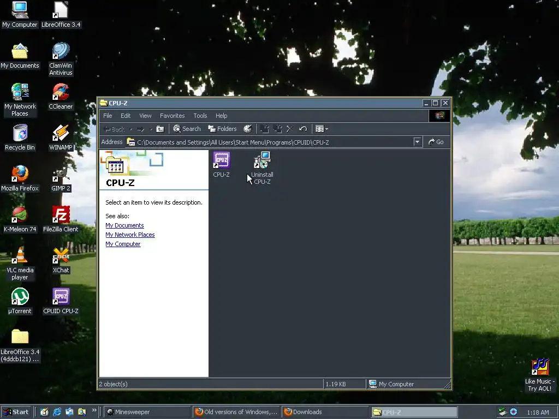The image size is (559, 419).
Task: Follow the My Computer link in side pane
Action: point(123,244)
